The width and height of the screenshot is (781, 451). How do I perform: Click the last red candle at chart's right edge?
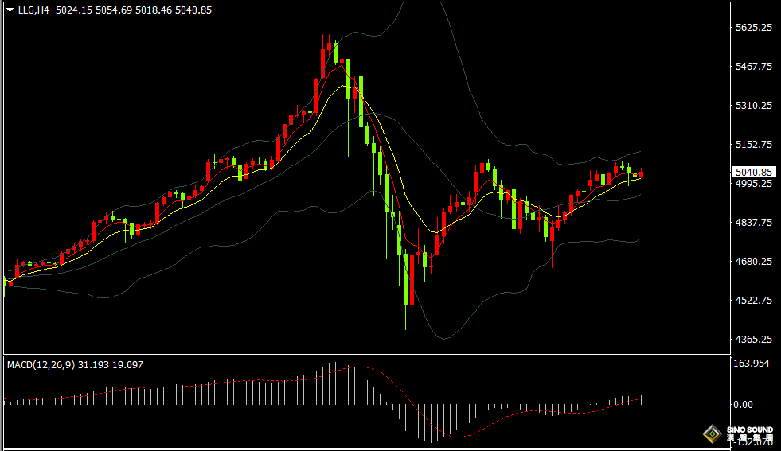(641, 174)
